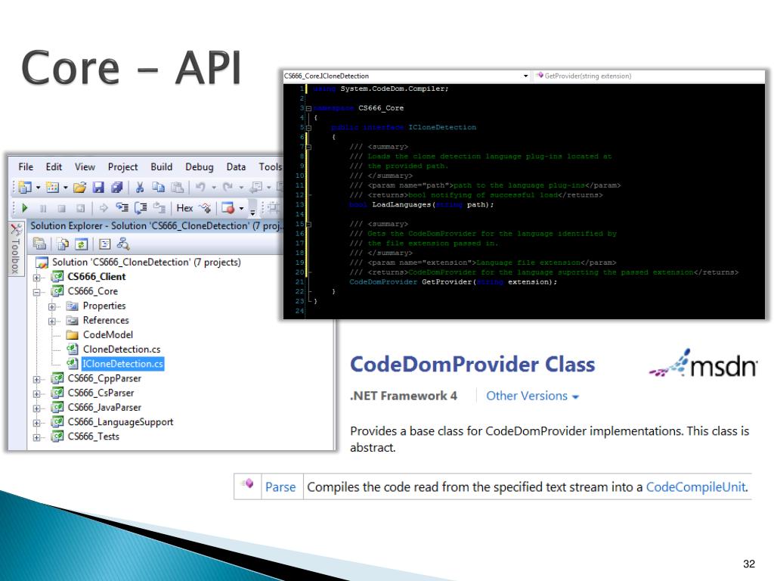Follow the Parse method link

[x=280, y=487]
